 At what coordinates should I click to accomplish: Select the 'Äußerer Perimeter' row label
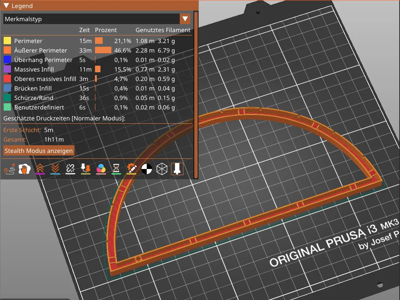click(x=41, y=50)
